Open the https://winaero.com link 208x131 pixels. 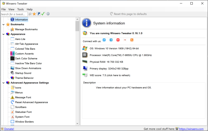[191, 129]
